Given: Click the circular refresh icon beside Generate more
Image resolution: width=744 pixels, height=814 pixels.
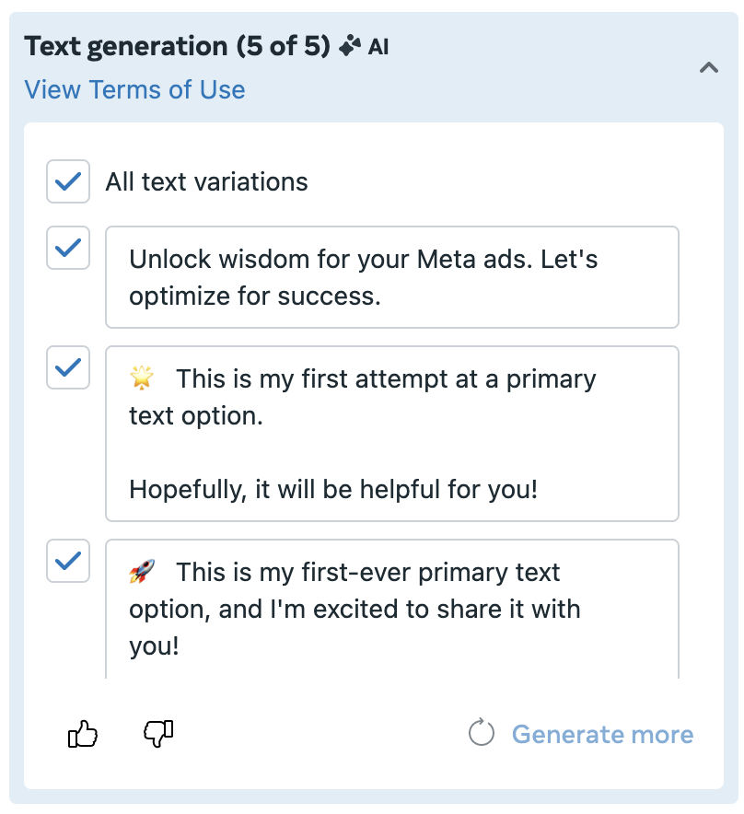Looking at the screenshot, I should [x=482, y=732].
